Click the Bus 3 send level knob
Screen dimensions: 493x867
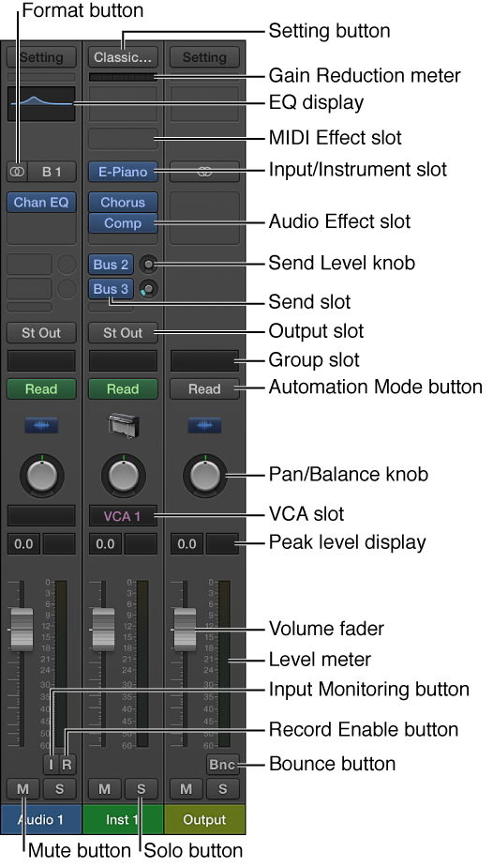pyautogui.click(x=148, y=289)
